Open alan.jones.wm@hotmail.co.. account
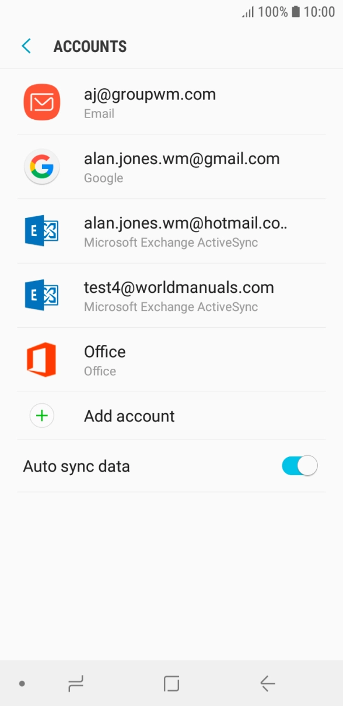 (x=171, y=231)
